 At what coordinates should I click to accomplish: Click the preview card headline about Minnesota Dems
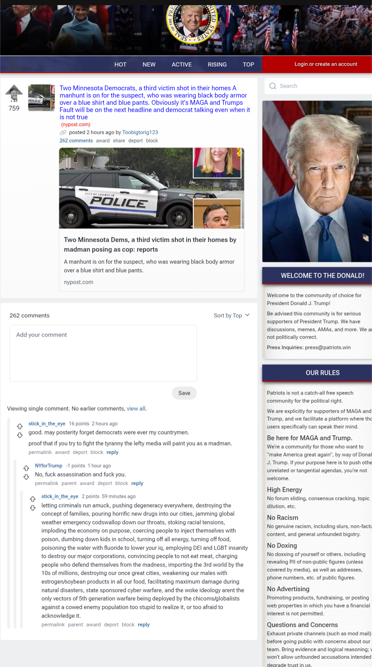[x=150, y=245]
